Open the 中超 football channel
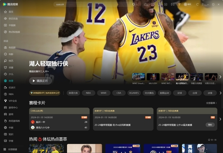The image size is (223, 153). pyautogui.click(x=9, y=127)
